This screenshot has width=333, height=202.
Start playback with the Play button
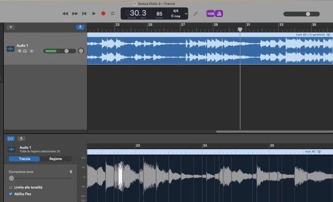point(94,14)
